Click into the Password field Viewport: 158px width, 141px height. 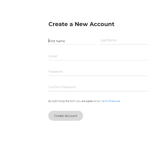tap(98, 72)
